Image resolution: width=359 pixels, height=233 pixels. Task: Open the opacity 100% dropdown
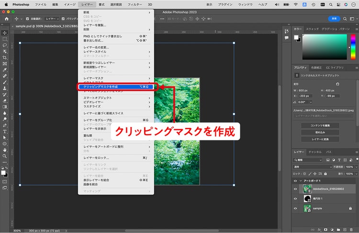pos(356,167)
